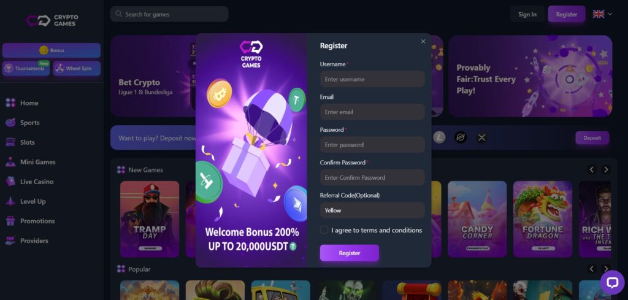The height and width of the screenshot is (300, 628).
Task: Tick the agree to terms checkbox
Action: [x=324, y=230]
